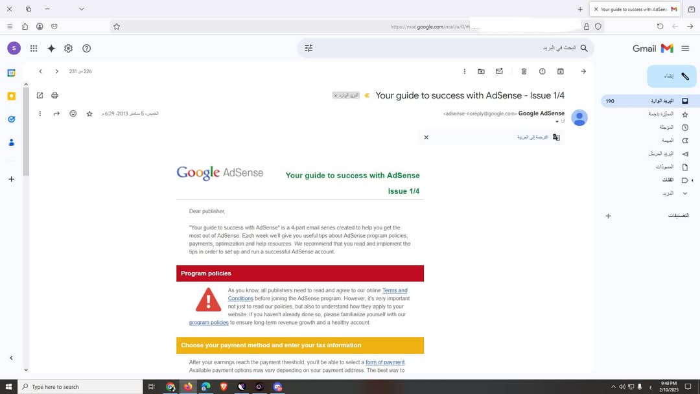This screenshot has width=700, height=394.
Task: Open Google Keep from the side panel
Action: point(11,95)
